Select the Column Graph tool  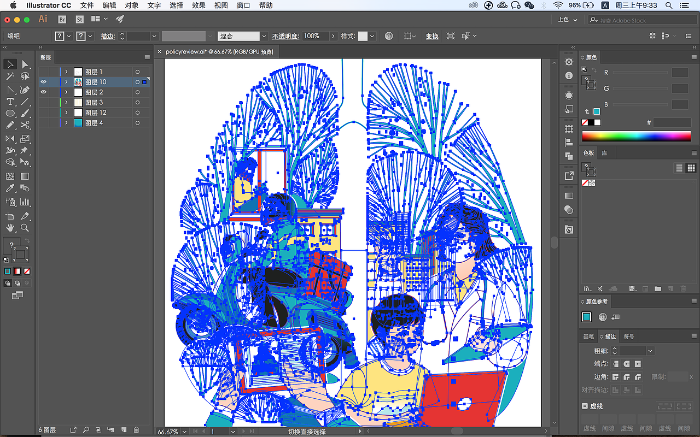(25, 202)
